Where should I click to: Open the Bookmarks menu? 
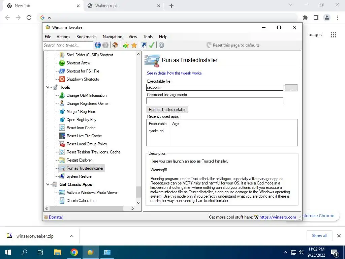[87, 37]
